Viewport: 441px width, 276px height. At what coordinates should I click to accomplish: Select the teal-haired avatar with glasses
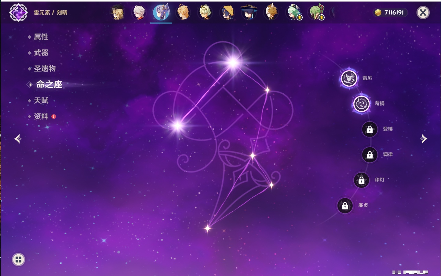coord(293,13)
